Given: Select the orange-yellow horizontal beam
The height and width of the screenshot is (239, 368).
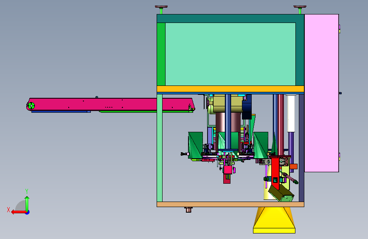Looking at the screenshot, I should [x=230, y=89].
